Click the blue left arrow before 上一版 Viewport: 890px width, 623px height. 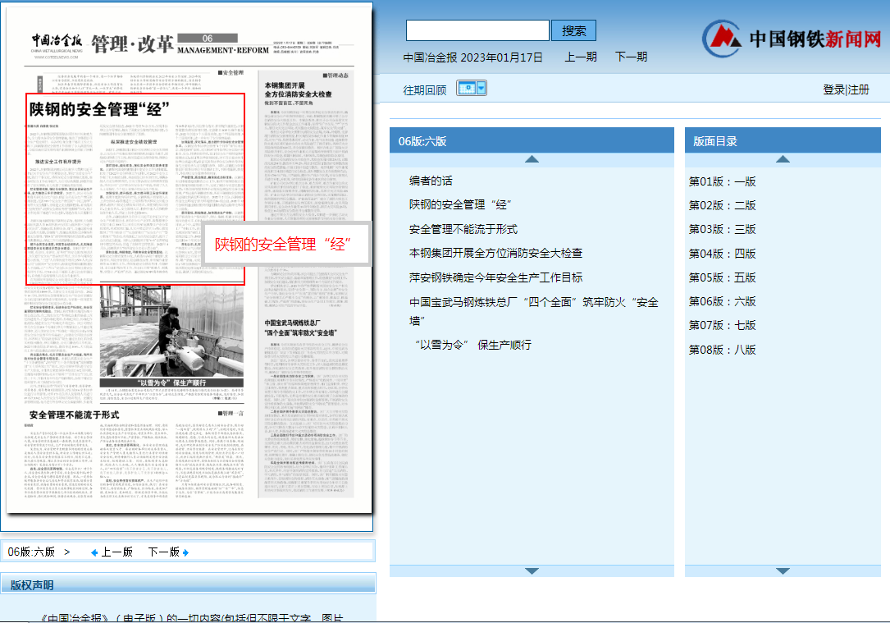pyautogui.click(x=94, y=551)
